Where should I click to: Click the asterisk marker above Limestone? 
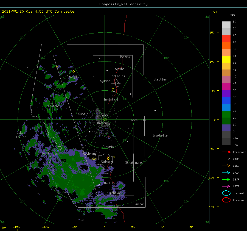point(52,104)
